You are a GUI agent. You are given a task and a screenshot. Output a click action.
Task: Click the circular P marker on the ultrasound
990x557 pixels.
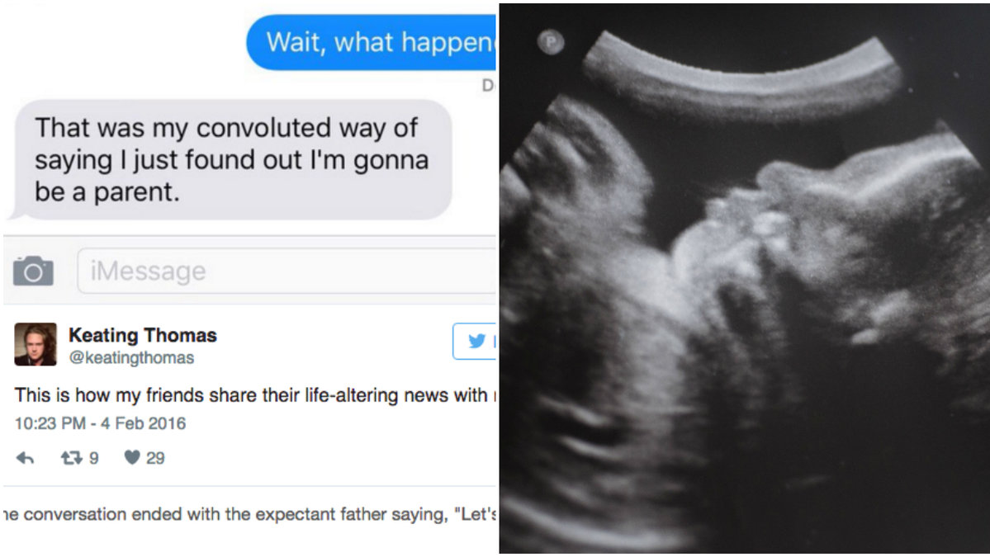click(551, 42)
